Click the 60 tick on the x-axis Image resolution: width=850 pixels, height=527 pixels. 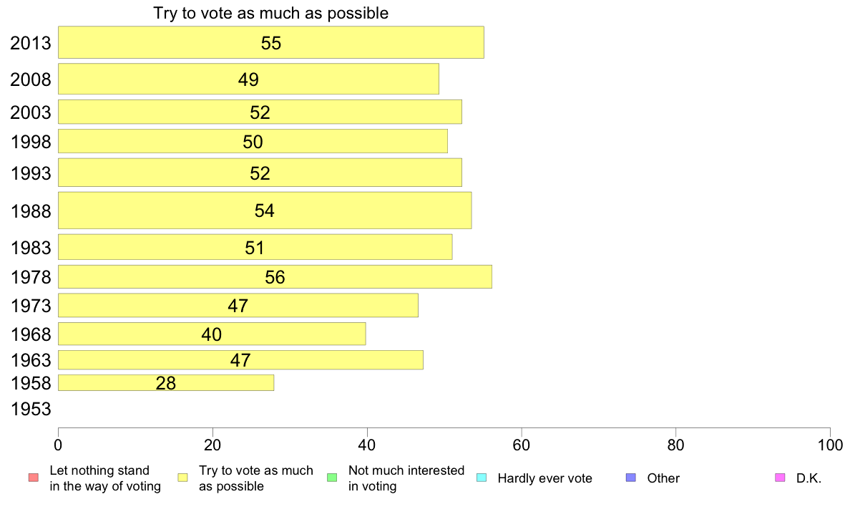521,445
